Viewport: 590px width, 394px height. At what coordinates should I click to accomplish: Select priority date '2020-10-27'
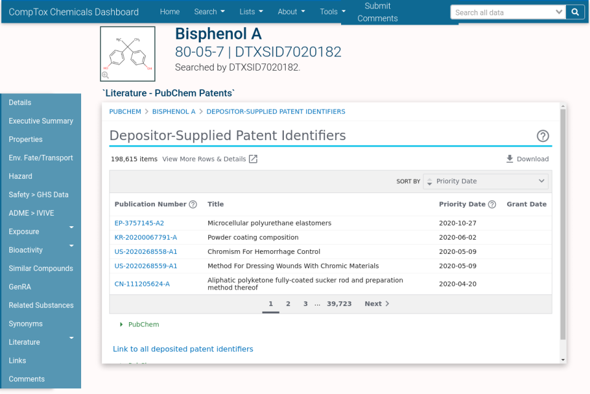click(457, 223)
